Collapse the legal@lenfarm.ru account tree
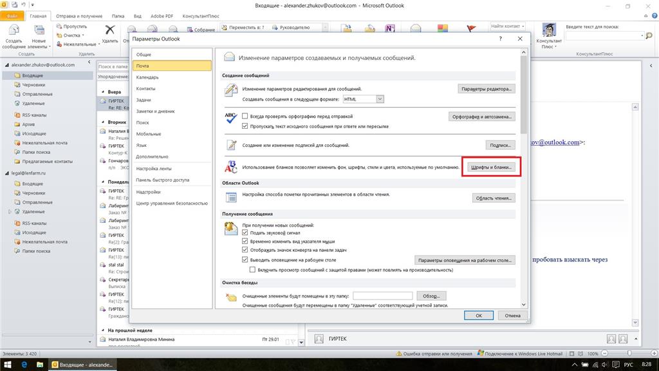659x371 pixels. 6,173
